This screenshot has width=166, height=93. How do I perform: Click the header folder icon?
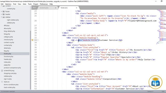click(4, 14)
